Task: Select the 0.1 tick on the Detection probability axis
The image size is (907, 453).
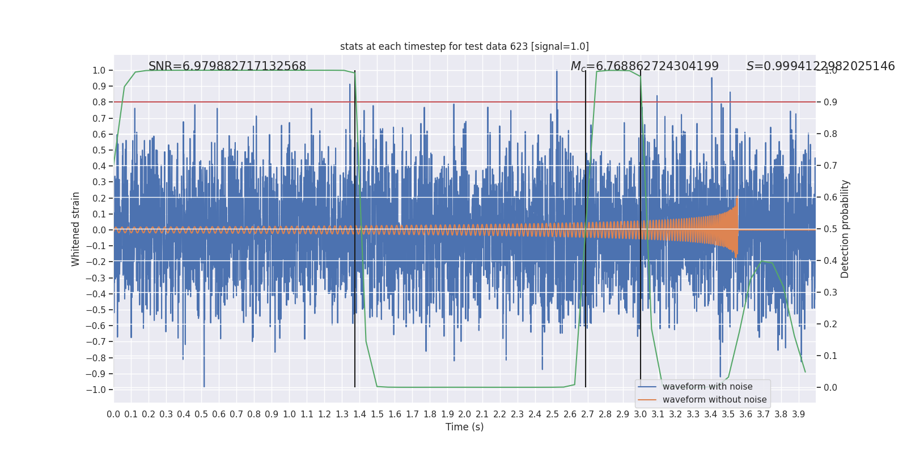Action: click(x=830, y=356)
